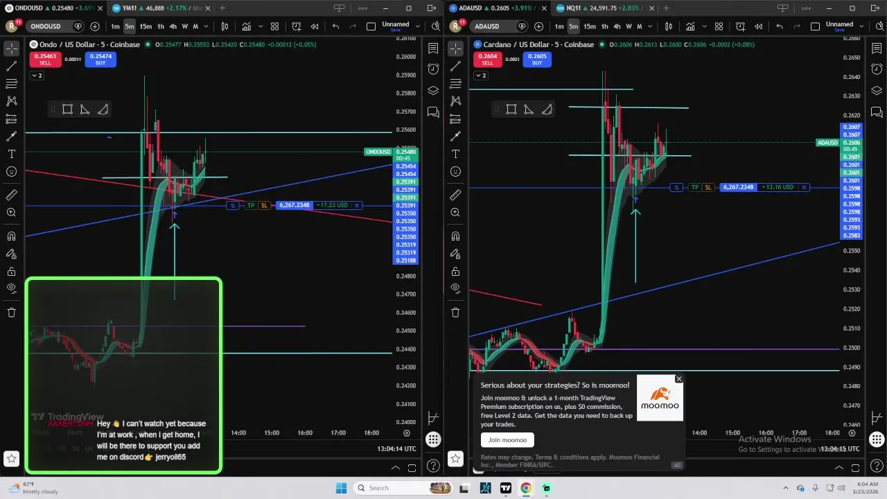Open the dialpad apps grid in Ondo window

pos(433,439)
